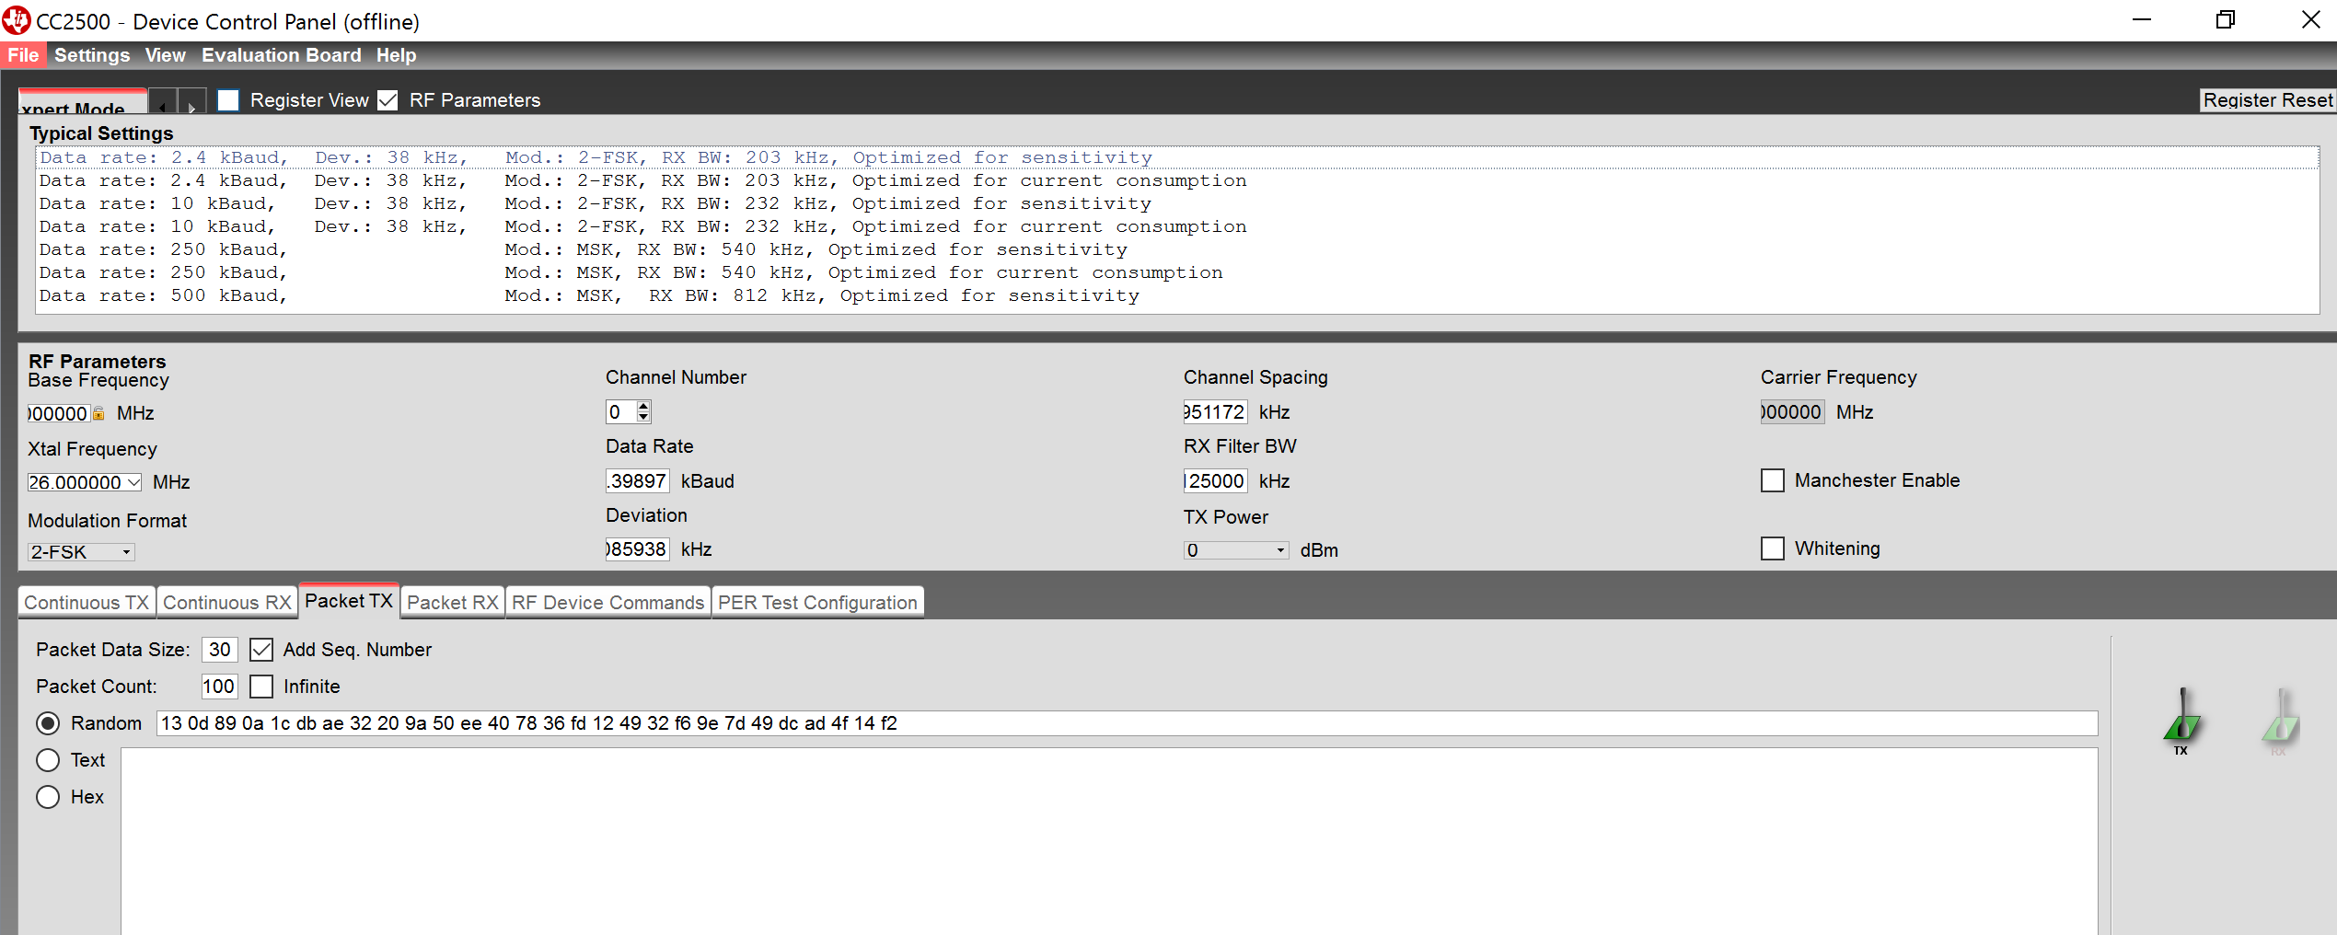Enable the Register View checkbox
2337x935 pixels.
pyautogui.click(x=228, y=99)
